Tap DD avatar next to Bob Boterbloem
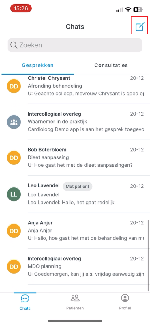Viewport: 150px width, 325px height. [14, 158]
